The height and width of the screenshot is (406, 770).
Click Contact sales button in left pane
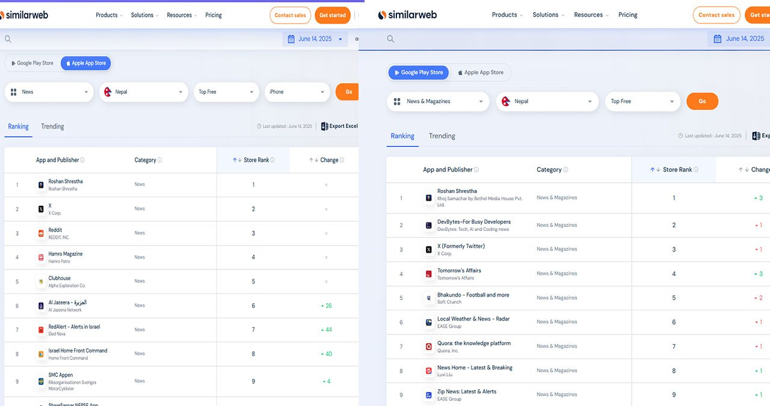pos(291,15)
